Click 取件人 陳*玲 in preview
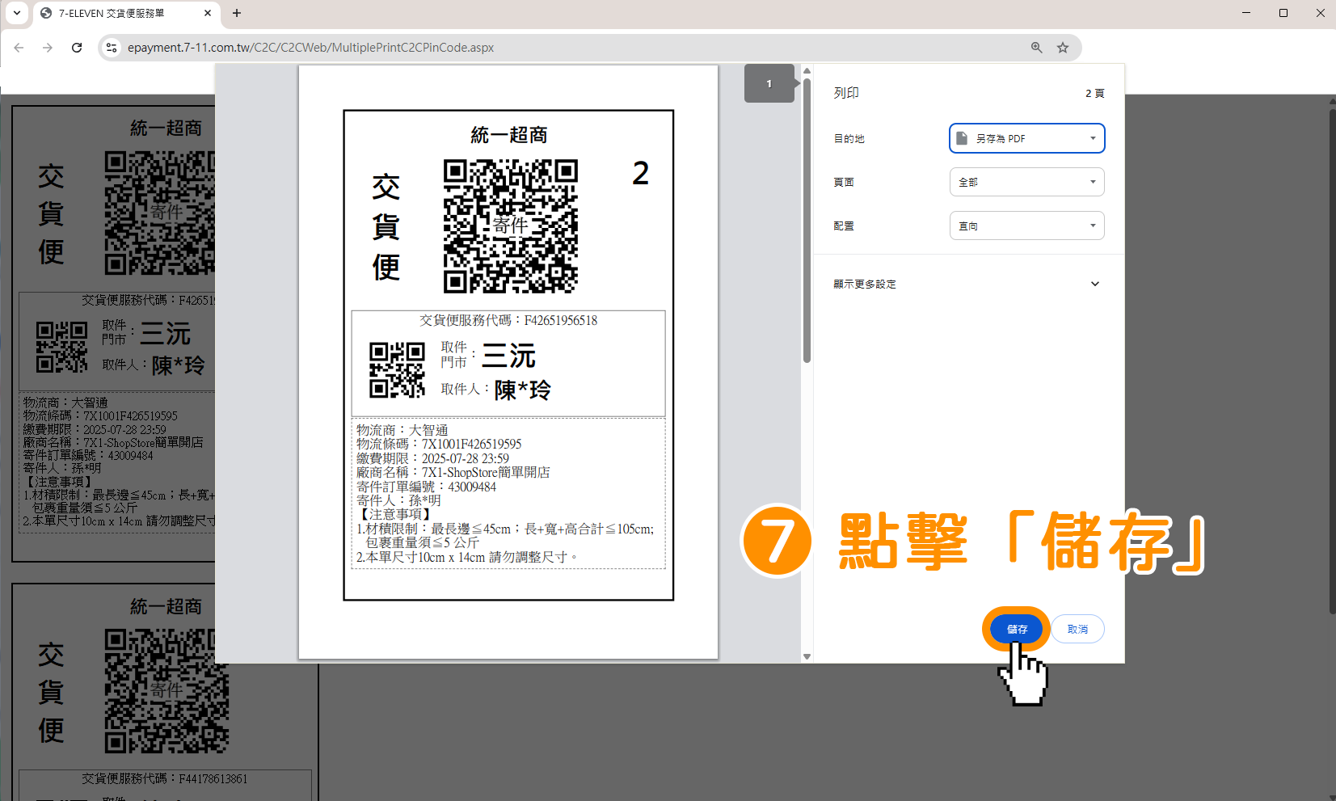Viewport: 1336px width, 801px height. [x=495, y=390]
